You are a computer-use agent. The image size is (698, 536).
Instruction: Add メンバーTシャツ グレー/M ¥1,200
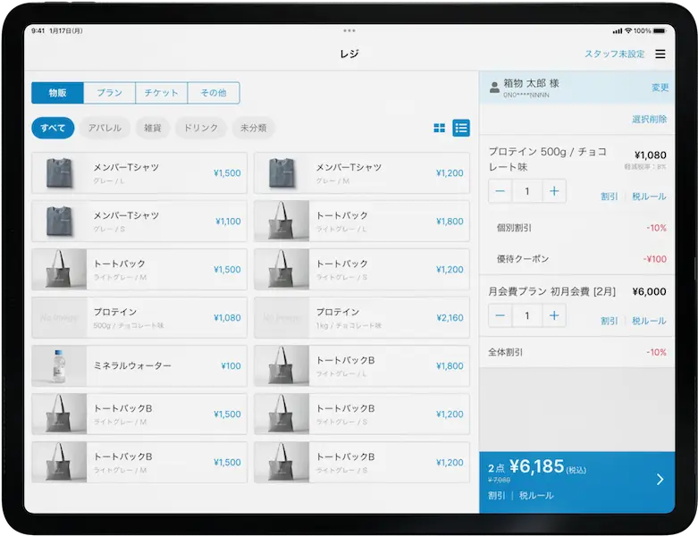pos(362,173)
